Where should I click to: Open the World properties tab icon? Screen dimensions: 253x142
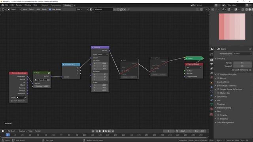point(211,77)
